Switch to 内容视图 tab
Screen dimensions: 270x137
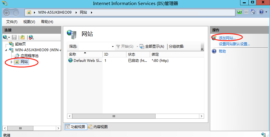coord(98,127)
